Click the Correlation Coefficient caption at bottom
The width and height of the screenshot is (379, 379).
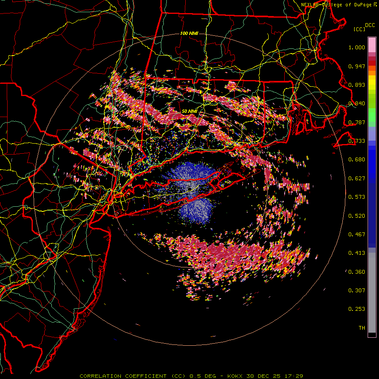(x=191, y=376)
